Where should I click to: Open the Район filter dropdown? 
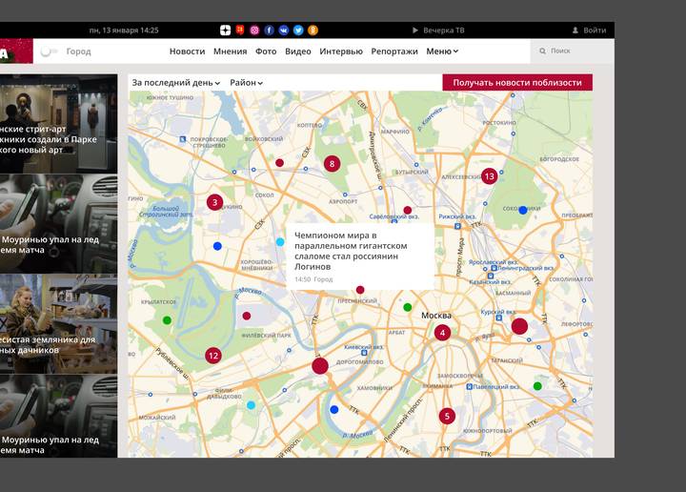[247, 83]
